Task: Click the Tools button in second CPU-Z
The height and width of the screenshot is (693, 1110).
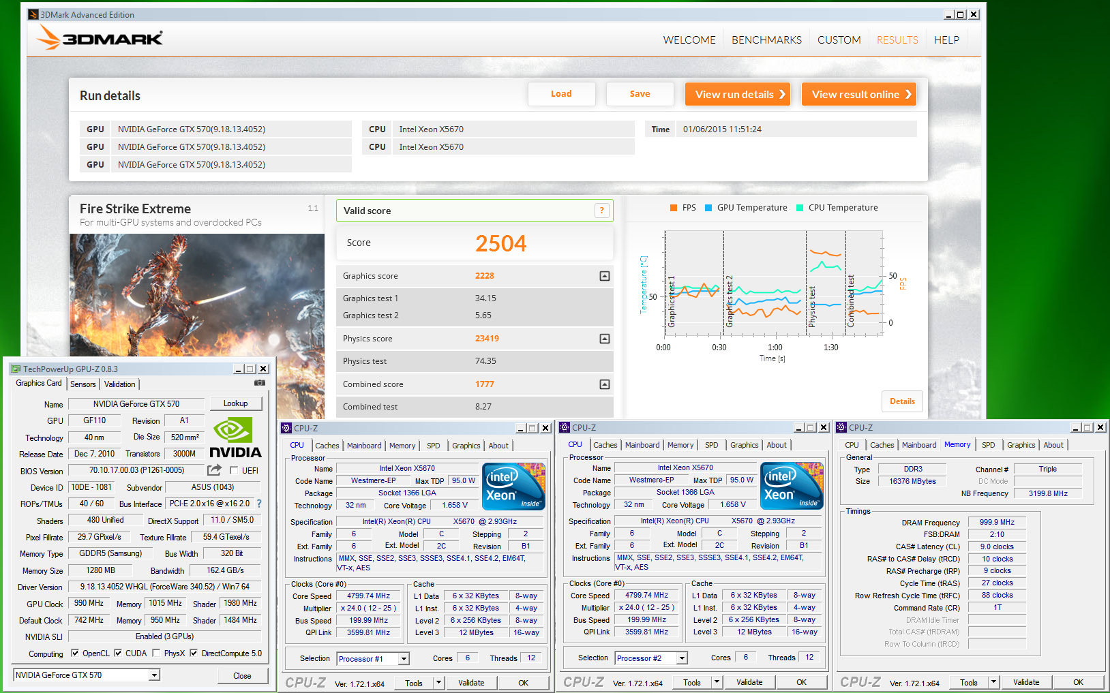Action: [691, 682]
